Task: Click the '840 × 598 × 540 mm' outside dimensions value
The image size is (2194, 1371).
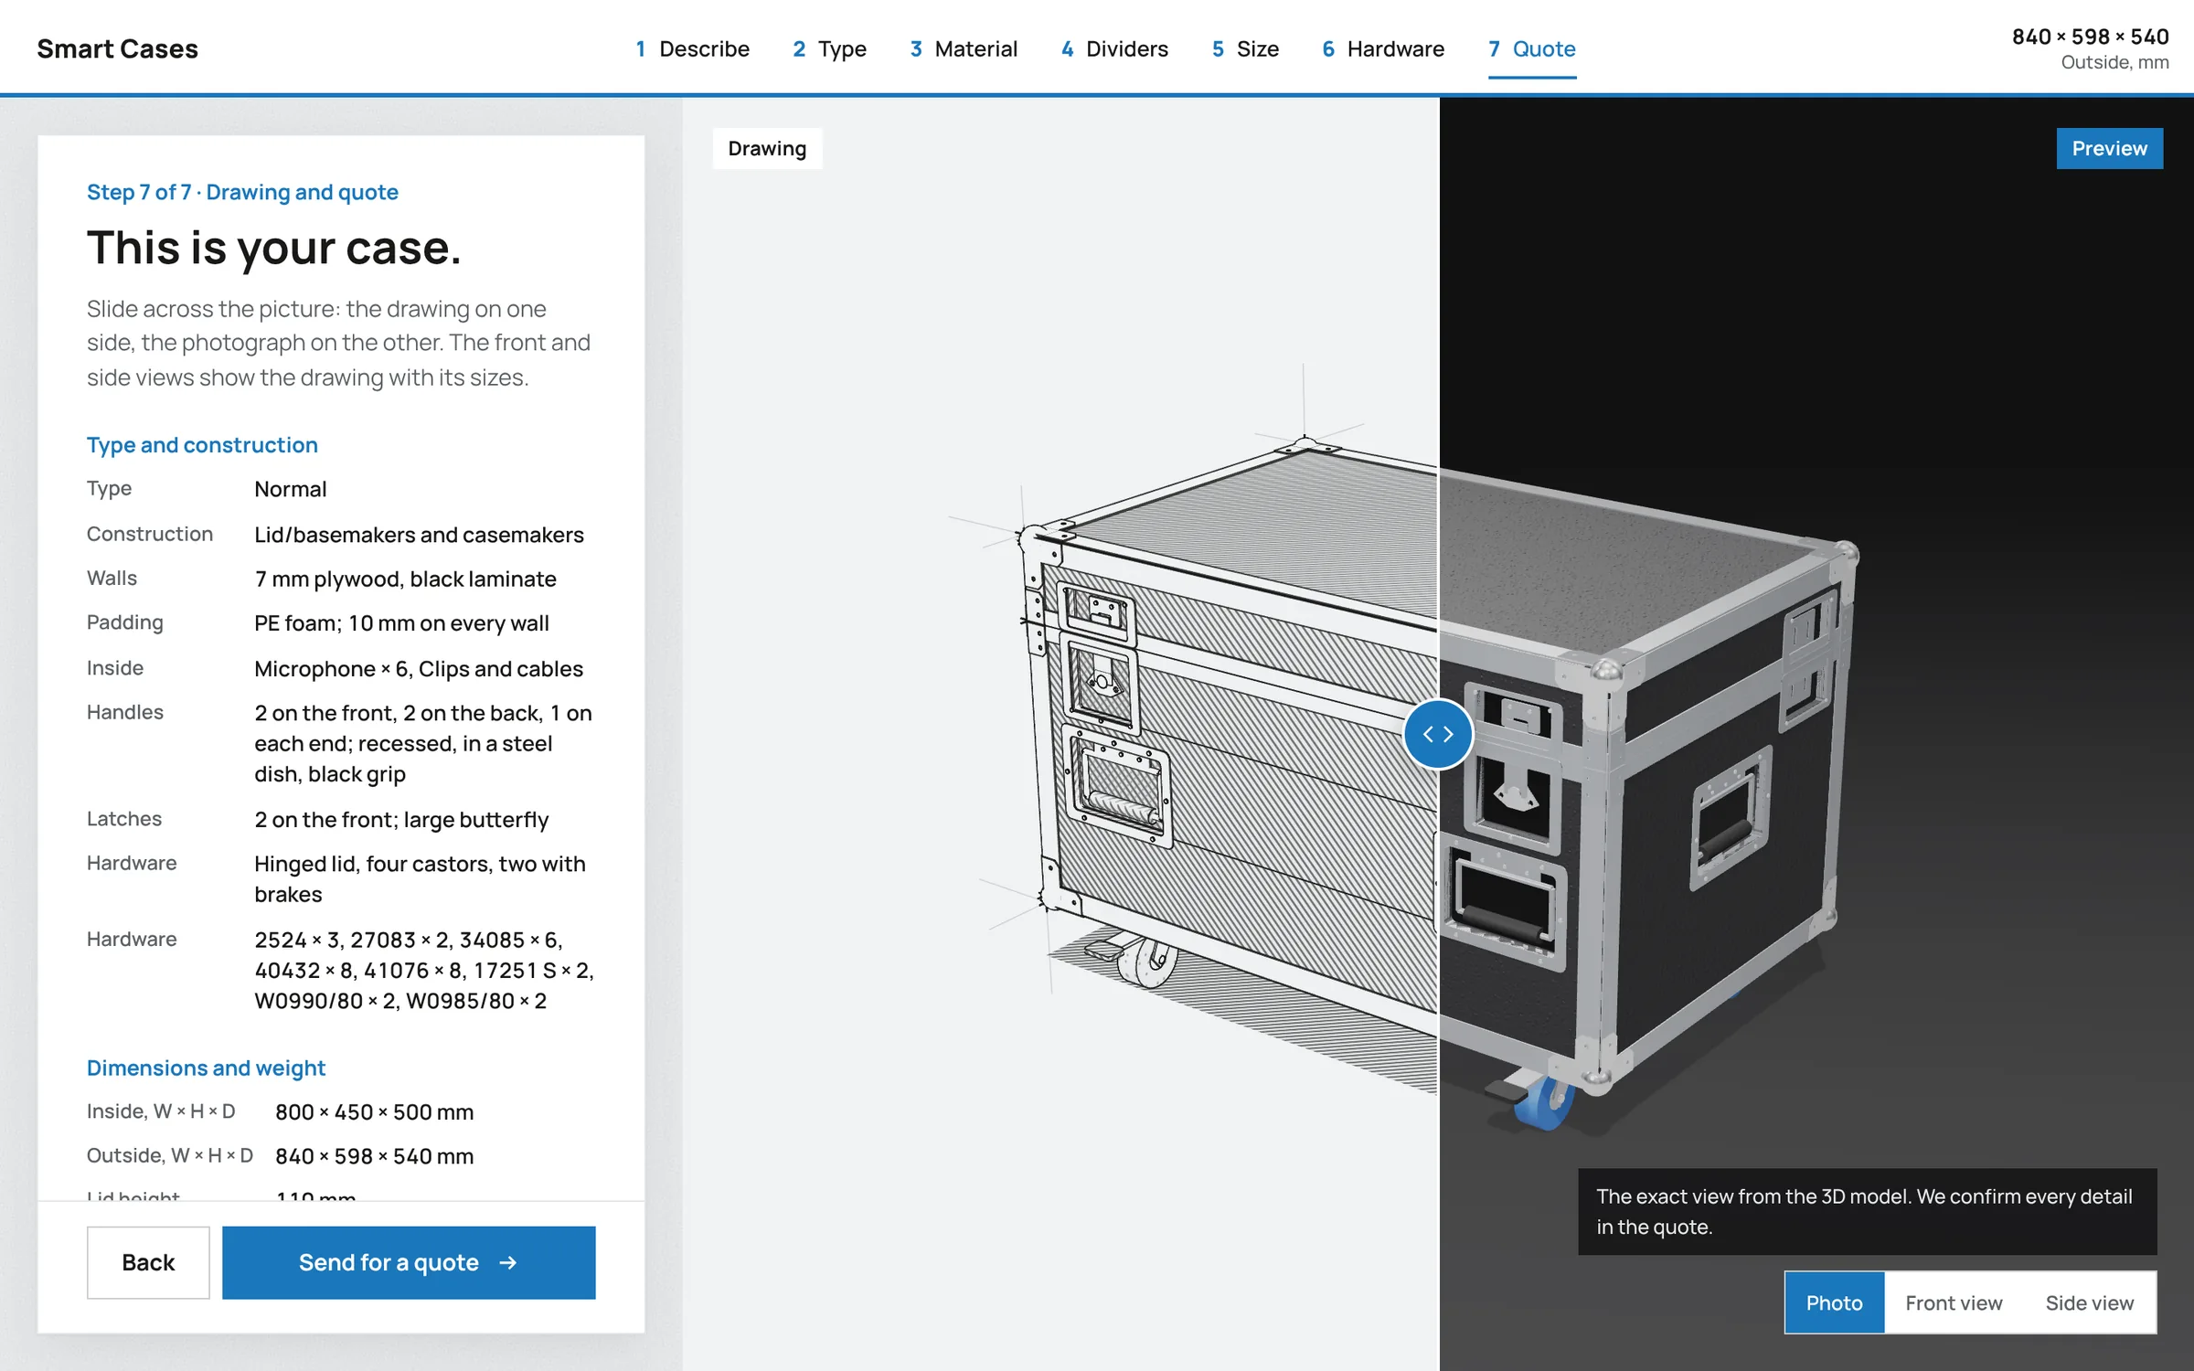Action: point(375,1156)
